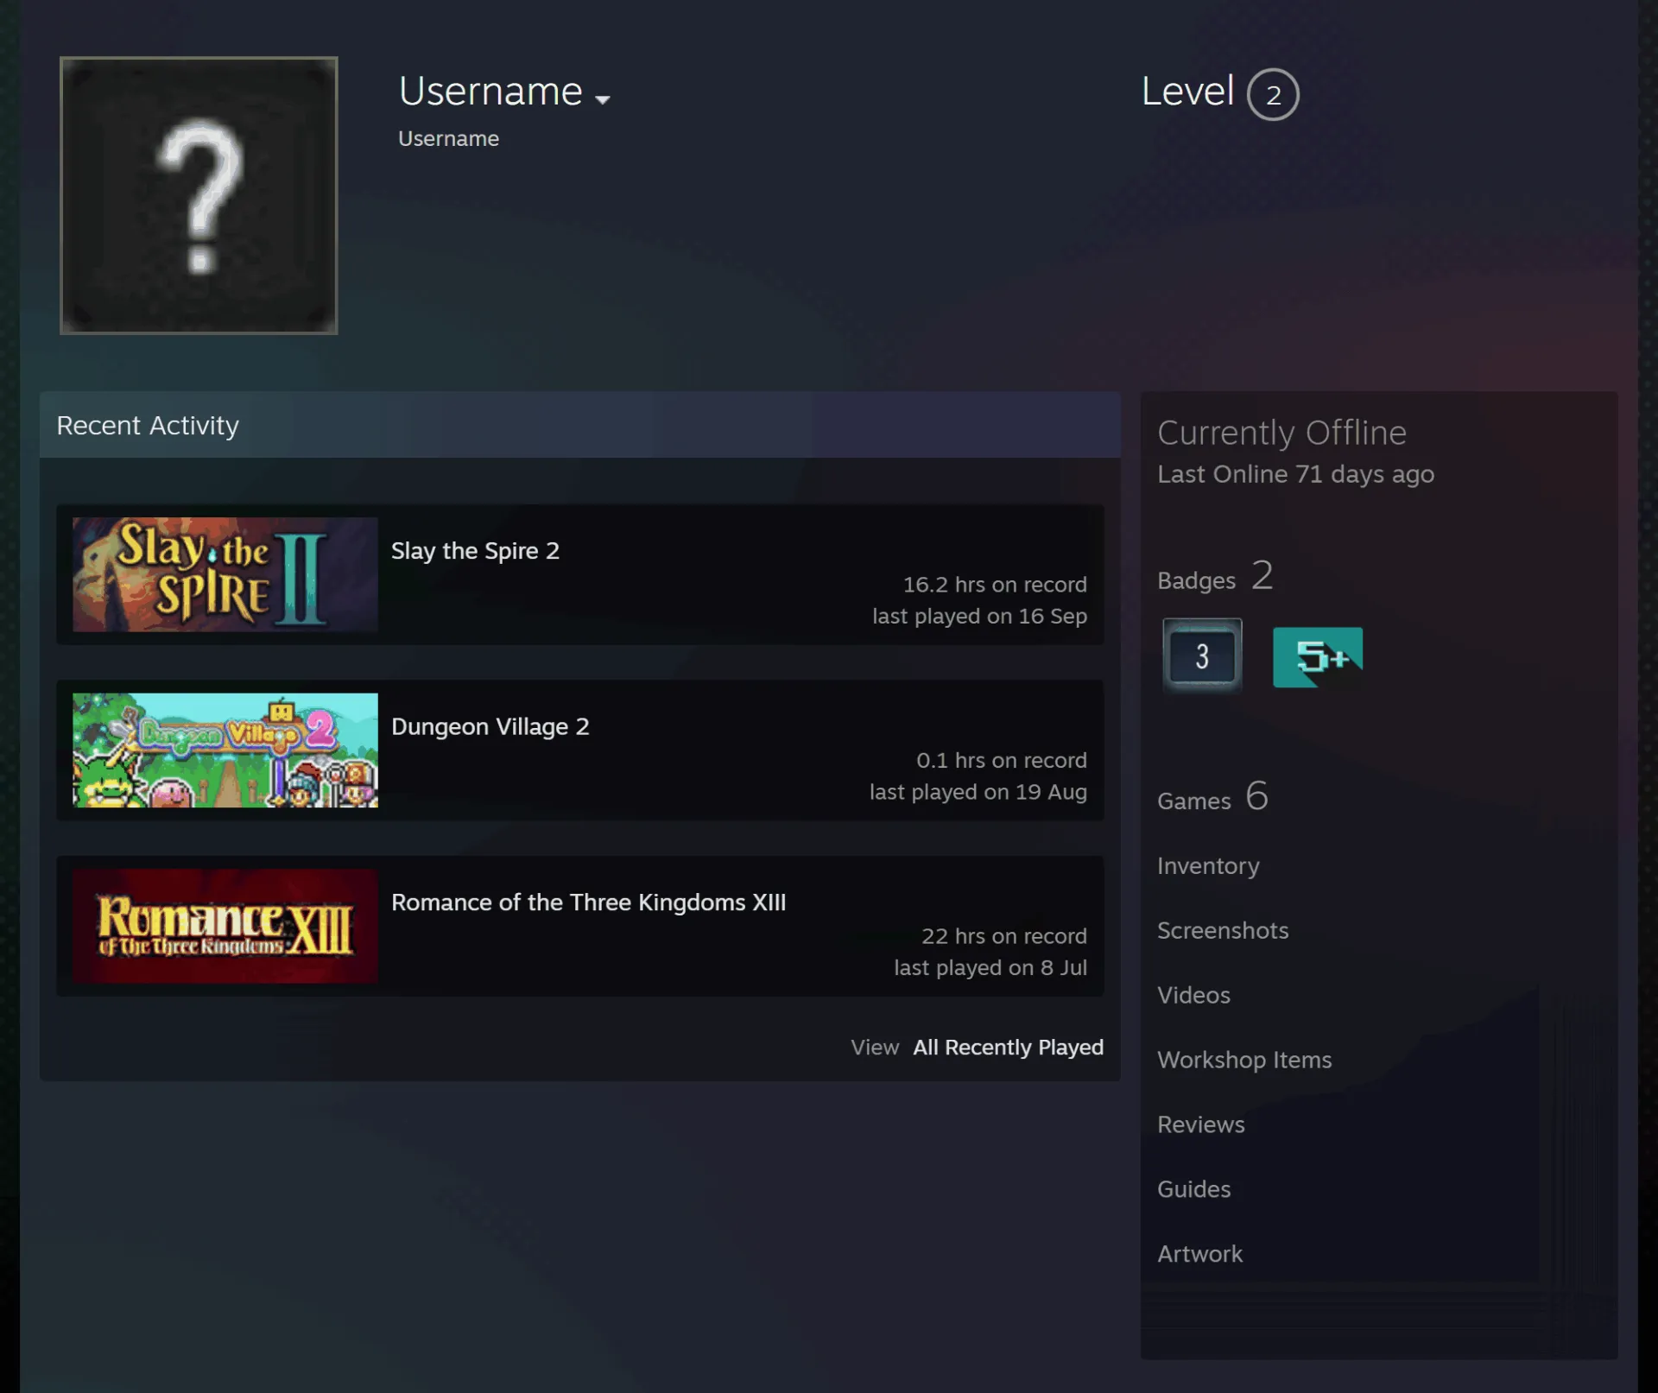The height and width of the screenshot is (1393, 1658).
Task: Click '16.2 hrs on record' text
Action: tap(995, 585)
